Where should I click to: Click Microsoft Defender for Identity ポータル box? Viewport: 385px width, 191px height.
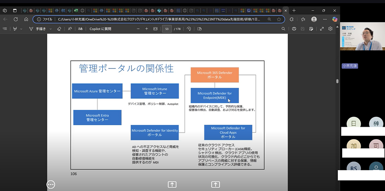click(x=155, y=133)
